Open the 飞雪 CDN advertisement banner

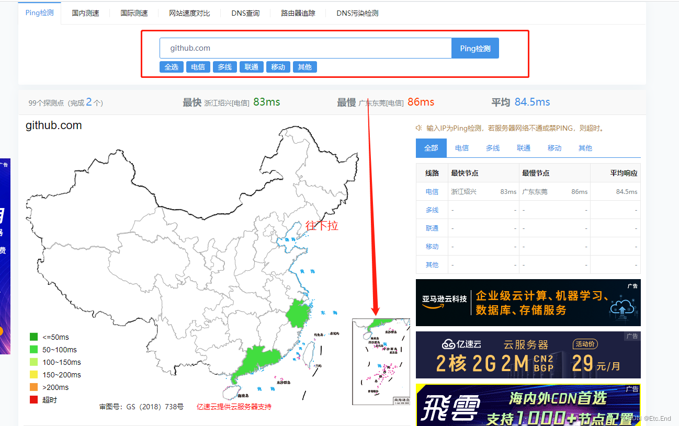tap(528, 405)
